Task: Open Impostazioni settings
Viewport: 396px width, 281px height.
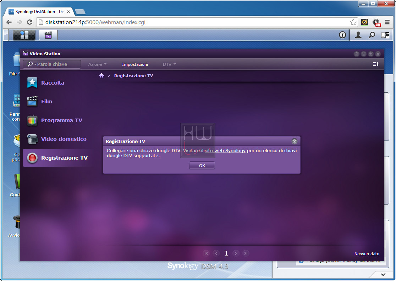Action: [135, 64]
